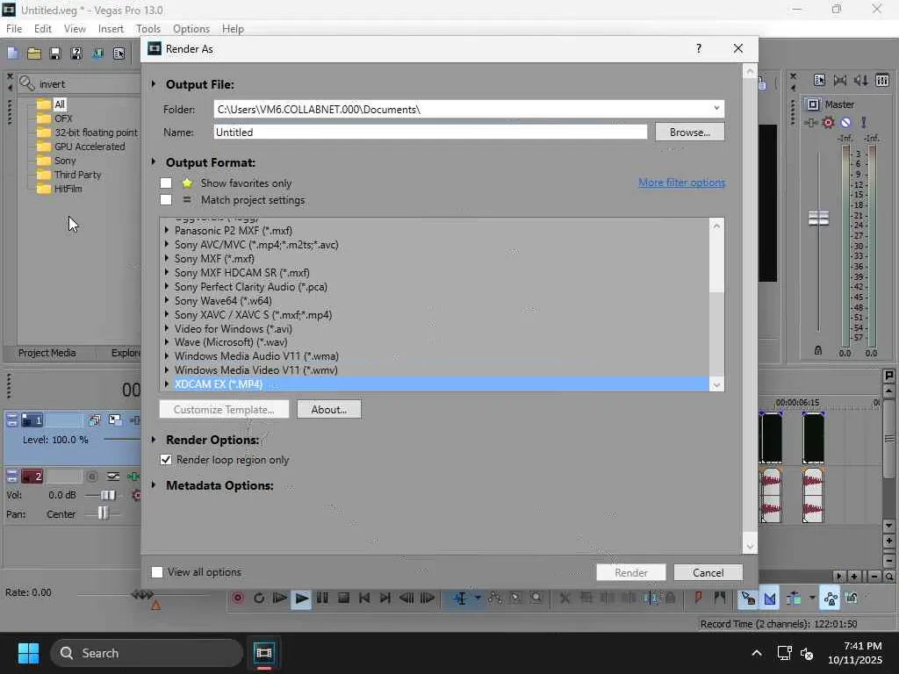Image resolution: width=899 pixels, height=674 pixels.
Task: Switch to the Project Media tab
Action: tap(47, 353)
